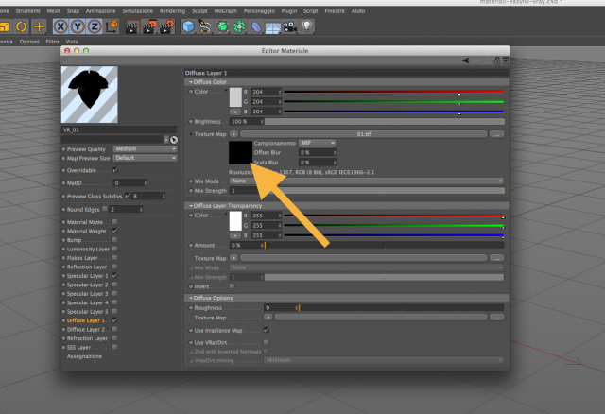Open the Diffuse Color Mix Mode dropdown

(x=367, y=181)
